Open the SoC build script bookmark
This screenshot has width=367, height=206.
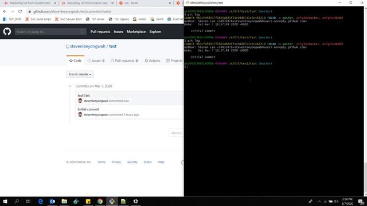pos(38,19)
